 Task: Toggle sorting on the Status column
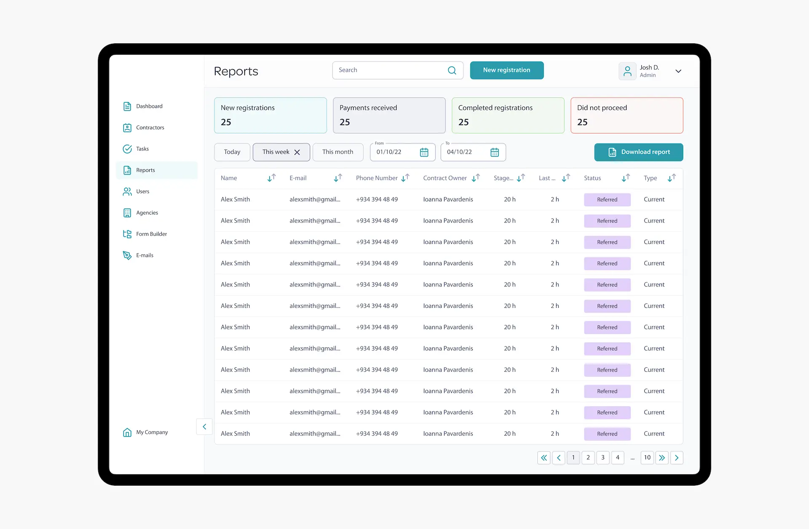pyautogui.click(x=625, y=178)
